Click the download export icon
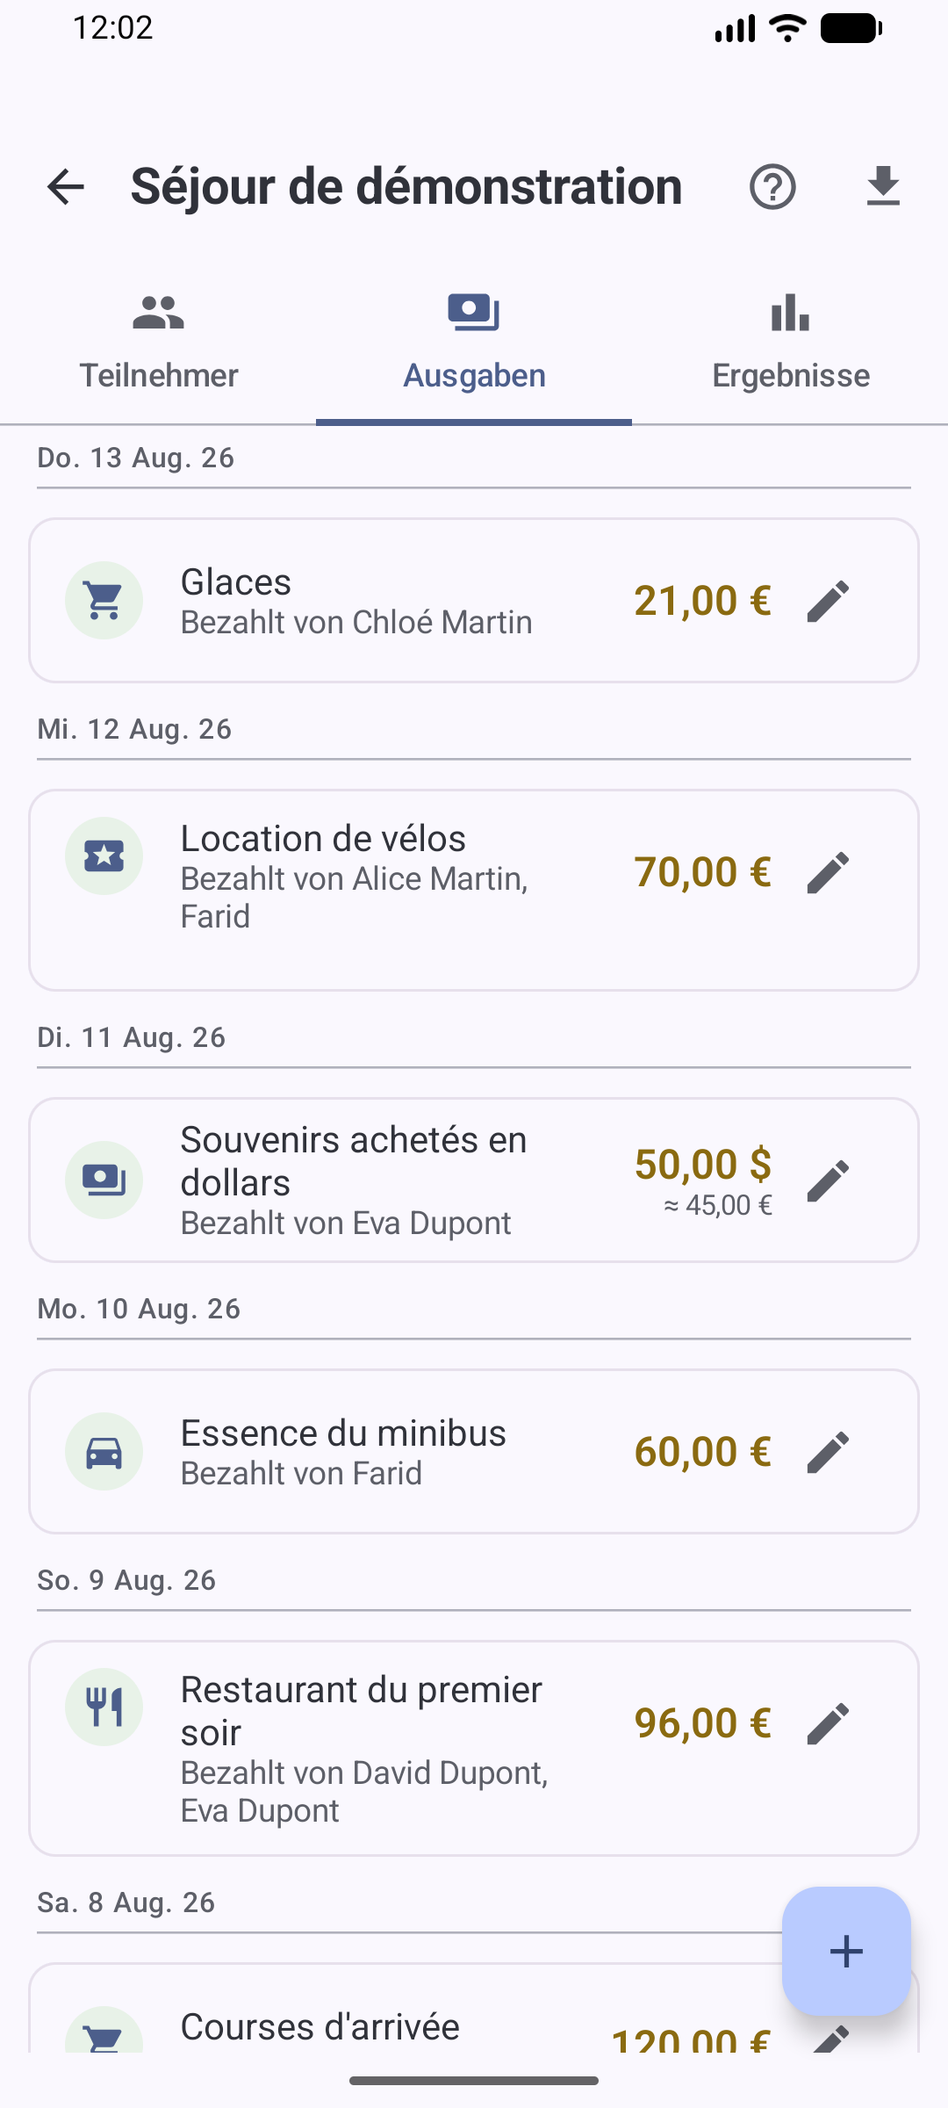Viewport: 948px width, 2108px height. point(883,187)
